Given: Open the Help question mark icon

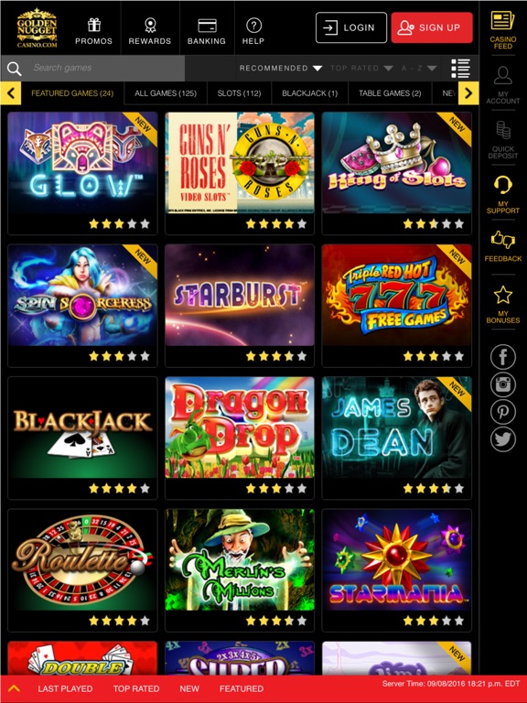Looking at the screenshot, I should (x=253, y=25).
